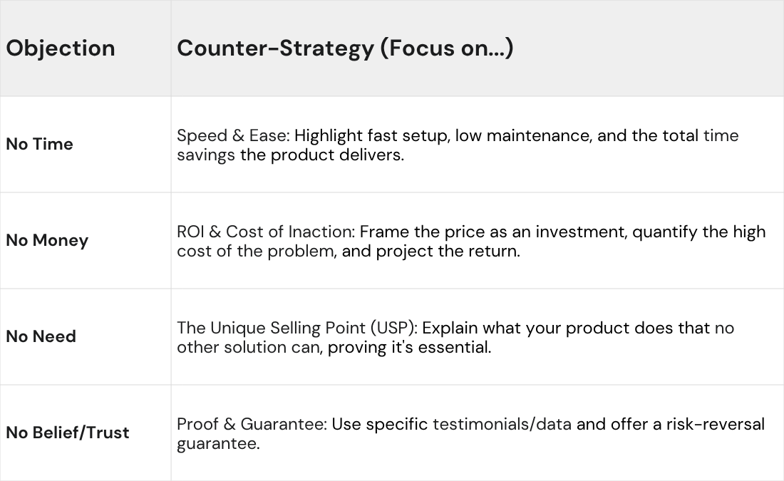Click the word "investment" in No Money row
Viewport: 784px width, 481px height.
[x=579, y=232]
